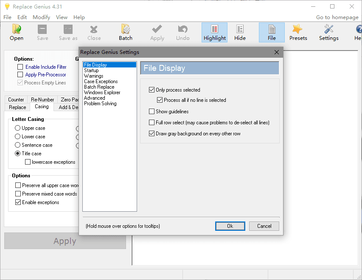
Task: Check Preserve mixed case words
Action: 18,194
